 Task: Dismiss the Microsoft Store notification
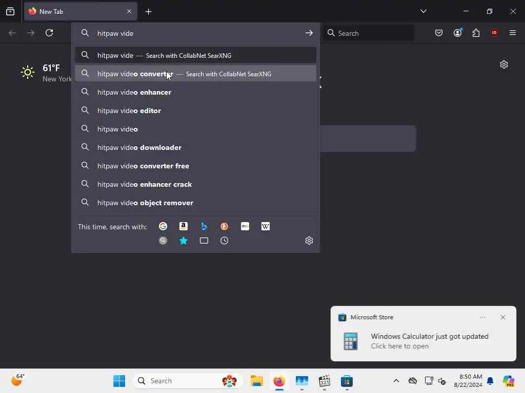pos(502,317)
